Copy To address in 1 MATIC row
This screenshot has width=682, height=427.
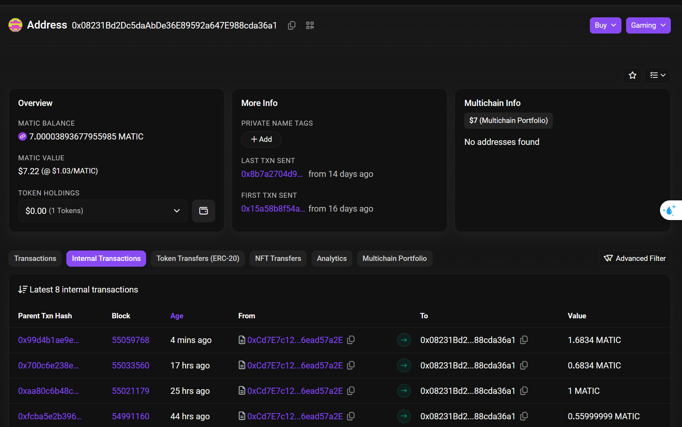pyautogui.click(x=524, y=391)
